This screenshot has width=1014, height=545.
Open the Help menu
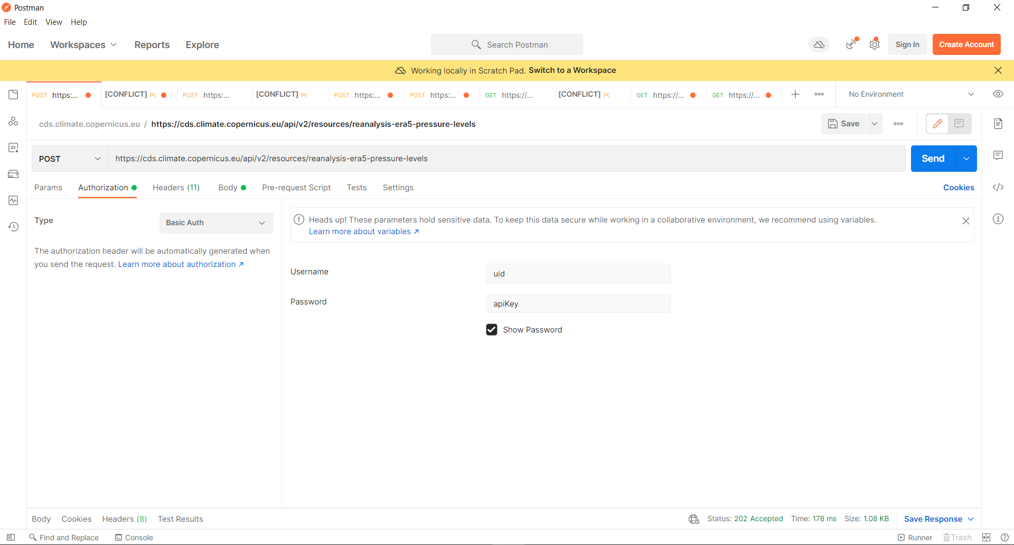click(x=79, y=22)
